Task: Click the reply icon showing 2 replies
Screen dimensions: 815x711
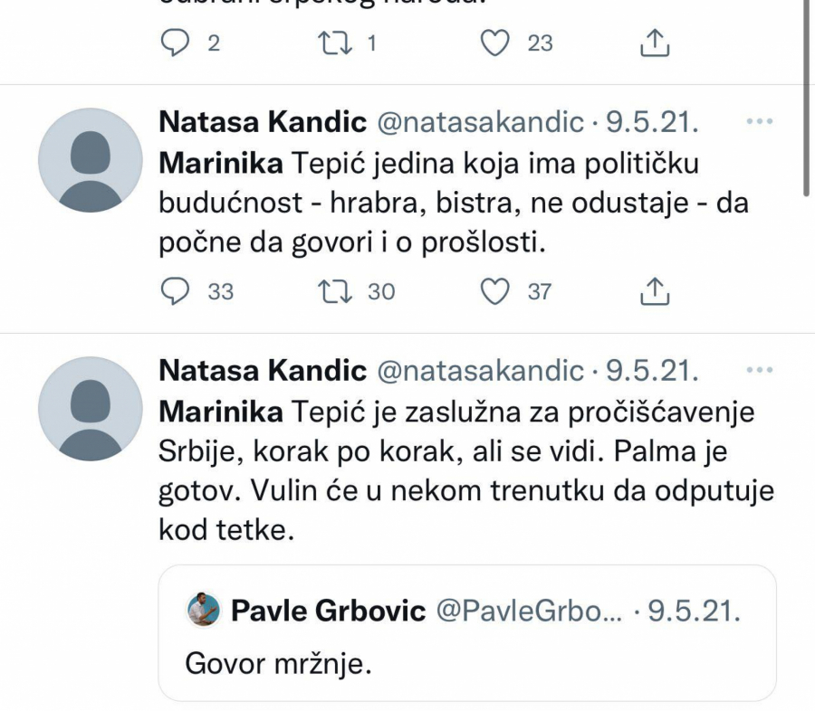Action: (x=174, y=40)
